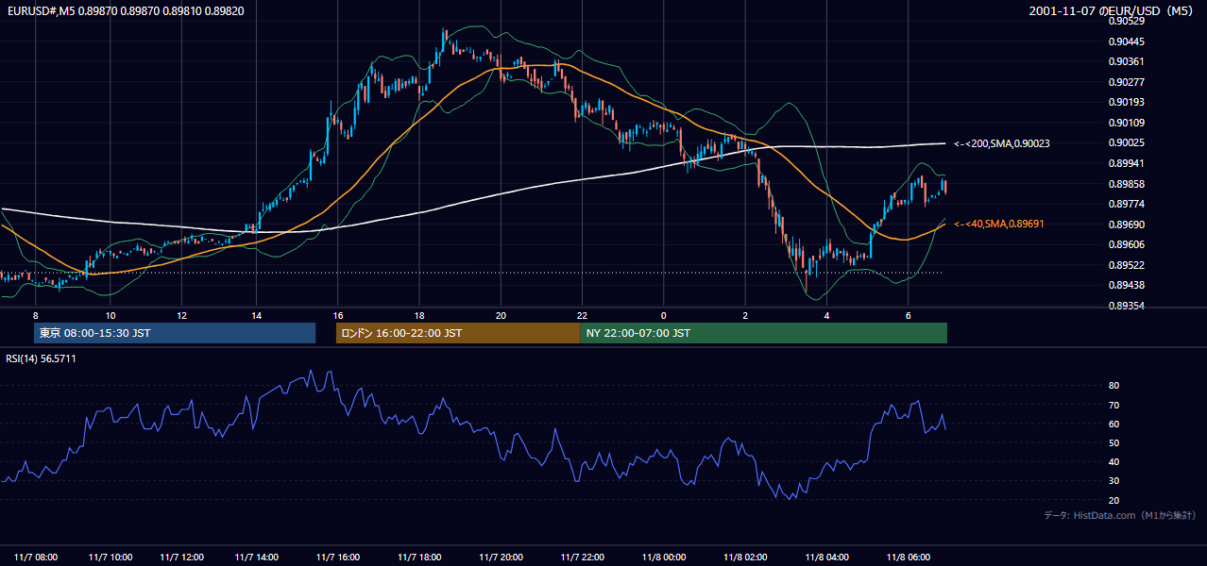Click hour 14 on price chart time axis
1207x566 pixels.
[x=256, y=315]
